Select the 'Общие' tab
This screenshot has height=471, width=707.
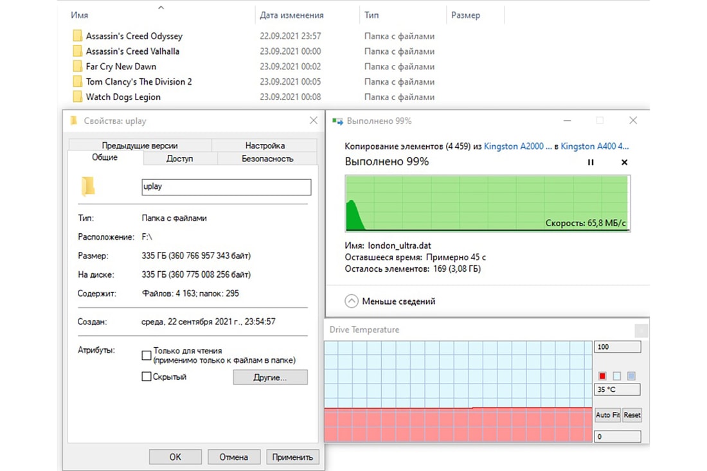(x=105, y=157)
